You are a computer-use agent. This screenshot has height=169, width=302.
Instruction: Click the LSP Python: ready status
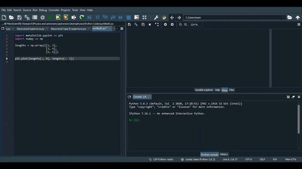click(x=161, y=160)
